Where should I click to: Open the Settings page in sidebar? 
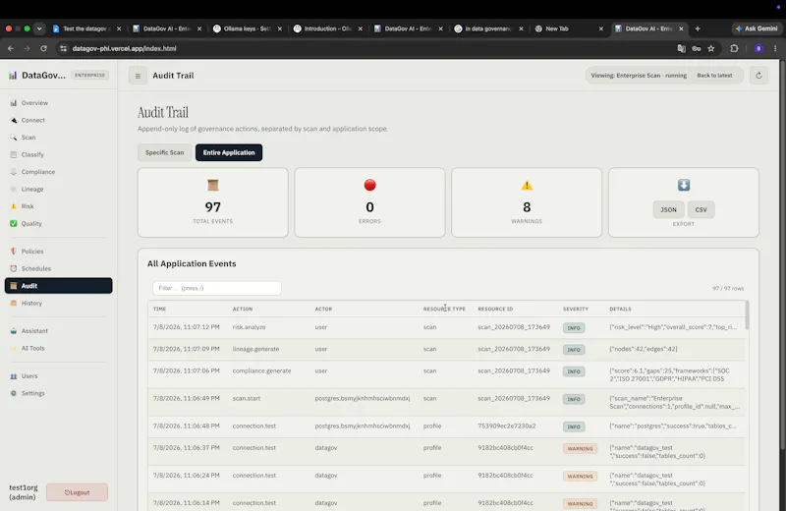tap(32, 393)
